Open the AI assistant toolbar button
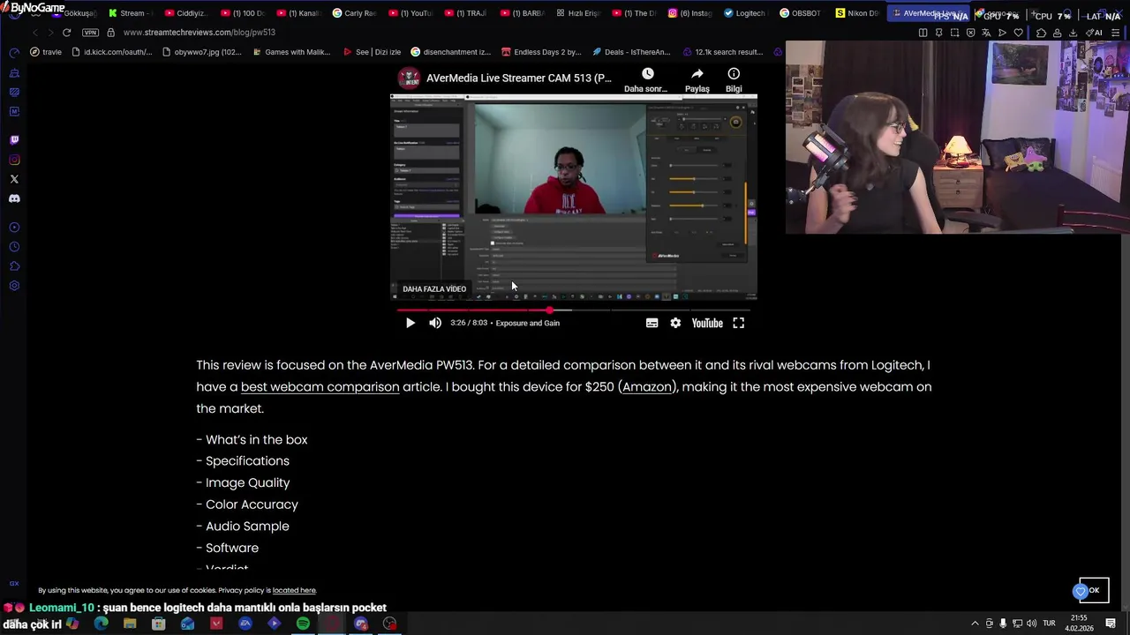This screenshot has height=635, width=1130. tap(1094, 33)
